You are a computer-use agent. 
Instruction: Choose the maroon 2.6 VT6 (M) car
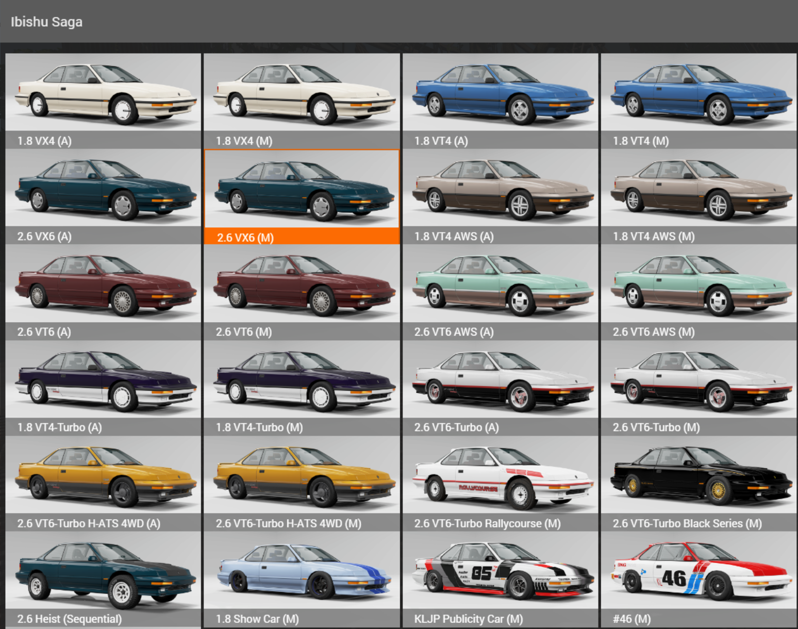click(x=302, y=292)
